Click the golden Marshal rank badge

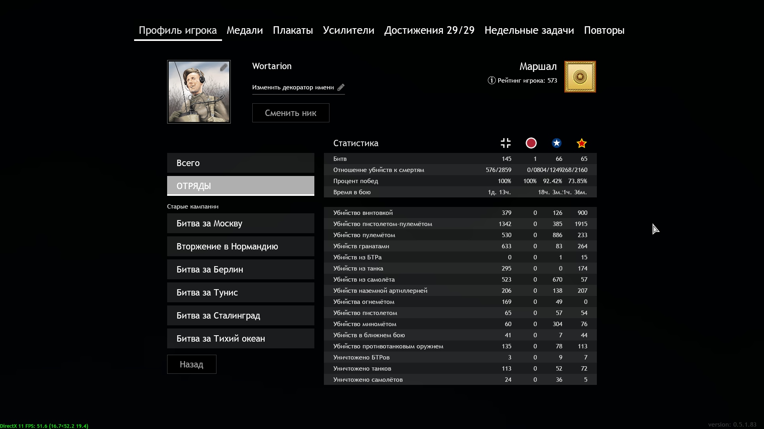(x=580, y=77)
